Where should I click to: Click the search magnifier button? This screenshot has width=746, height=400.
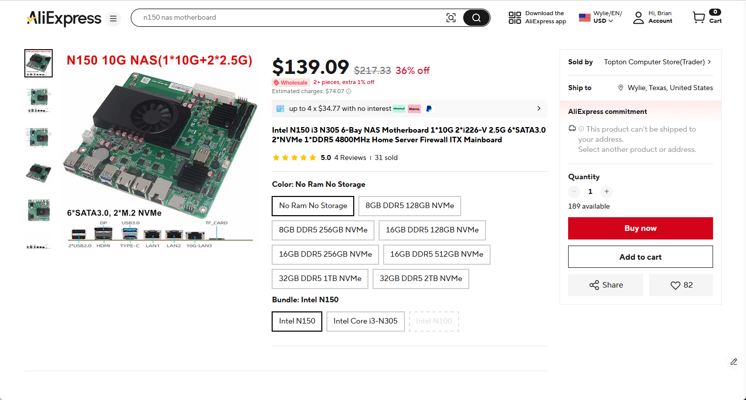(x=476, y=18)
